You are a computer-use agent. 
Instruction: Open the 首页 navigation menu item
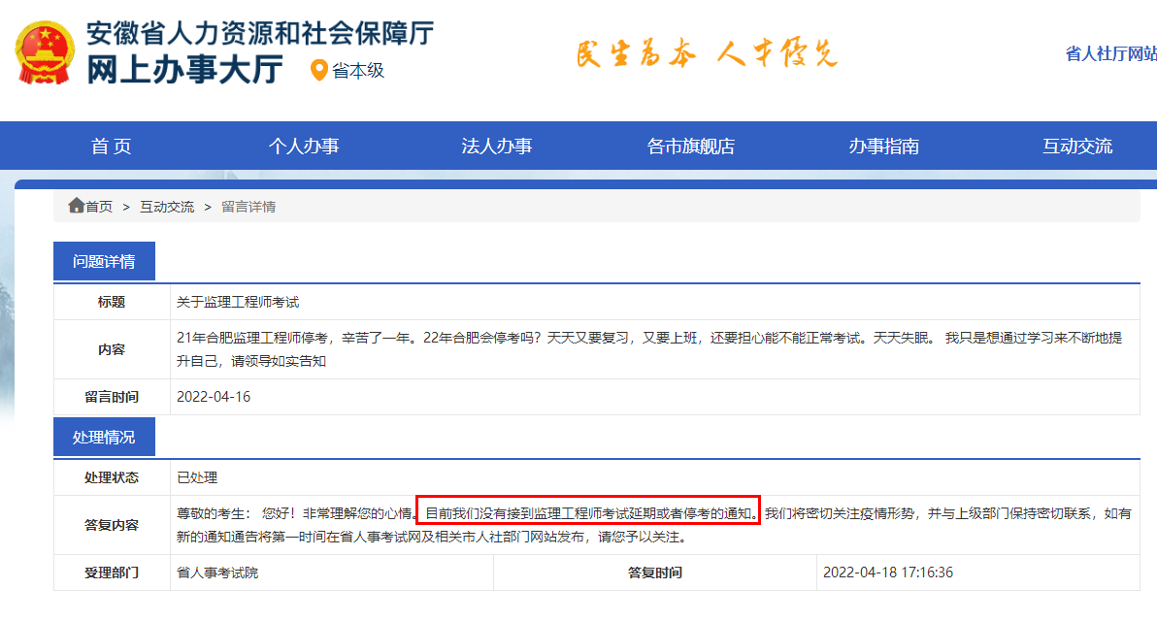pos(111,145)
